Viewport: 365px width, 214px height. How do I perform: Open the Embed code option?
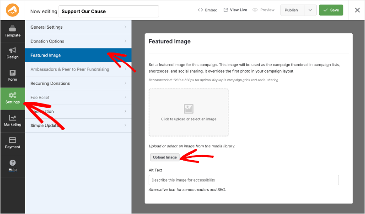pos(207,10)
